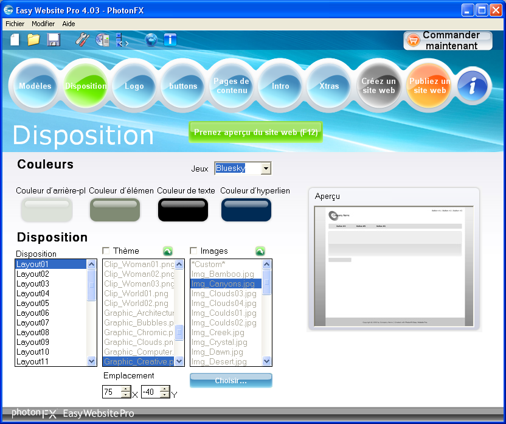Viewport: 506px width, 424px height.
Task: Click the Publiez un site web bubble
Action: [x=429, y=86]
